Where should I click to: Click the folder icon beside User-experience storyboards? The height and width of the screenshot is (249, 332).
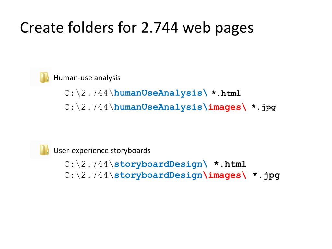[44, 150]
